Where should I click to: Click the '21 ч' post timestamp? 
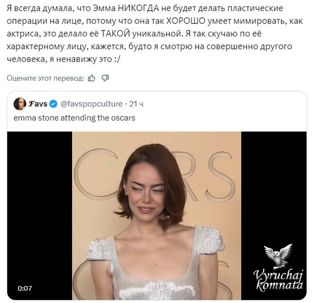[136, 104]
